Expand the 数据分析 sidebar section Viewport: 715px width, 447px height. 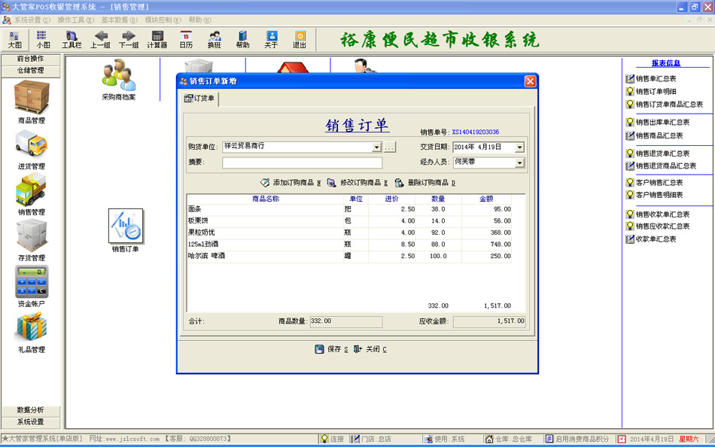pyautogui.click(x=31, y=410)
